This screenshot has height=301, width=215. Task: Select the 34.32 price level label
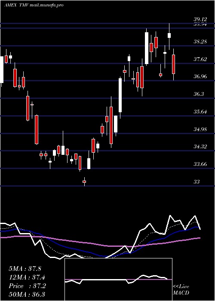tap(200, 147)
